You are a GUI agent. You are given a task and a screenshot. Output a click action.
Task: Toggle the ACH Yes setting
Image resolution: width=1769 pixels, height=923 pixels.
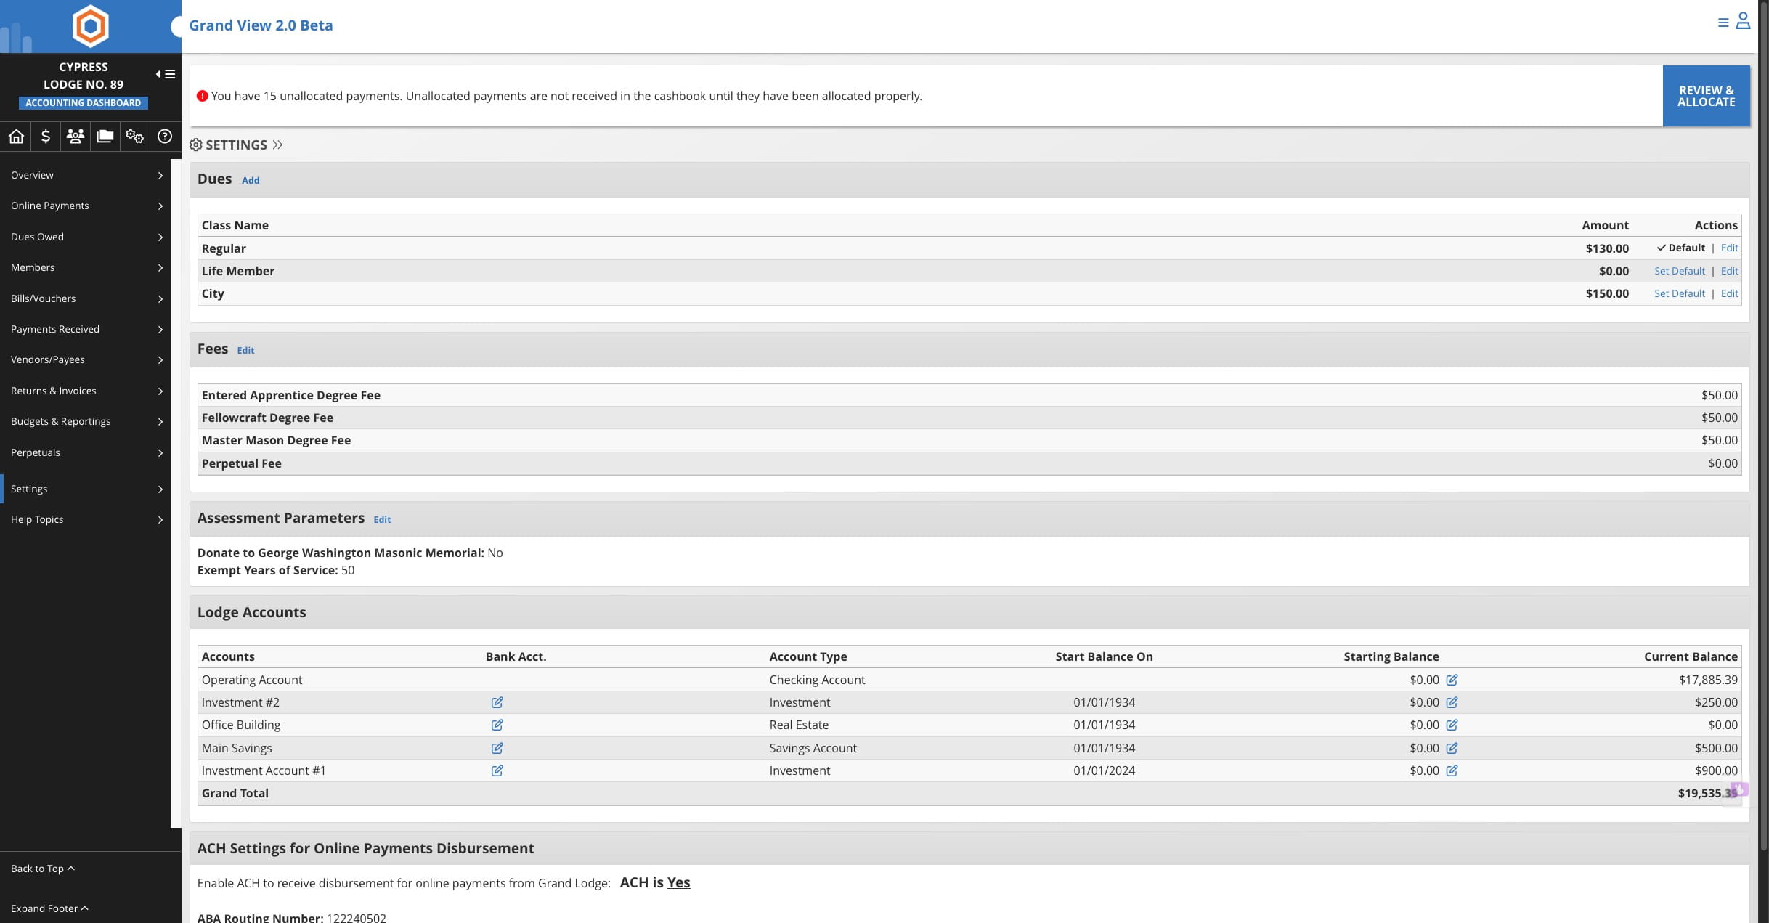[x=678, y=882]
